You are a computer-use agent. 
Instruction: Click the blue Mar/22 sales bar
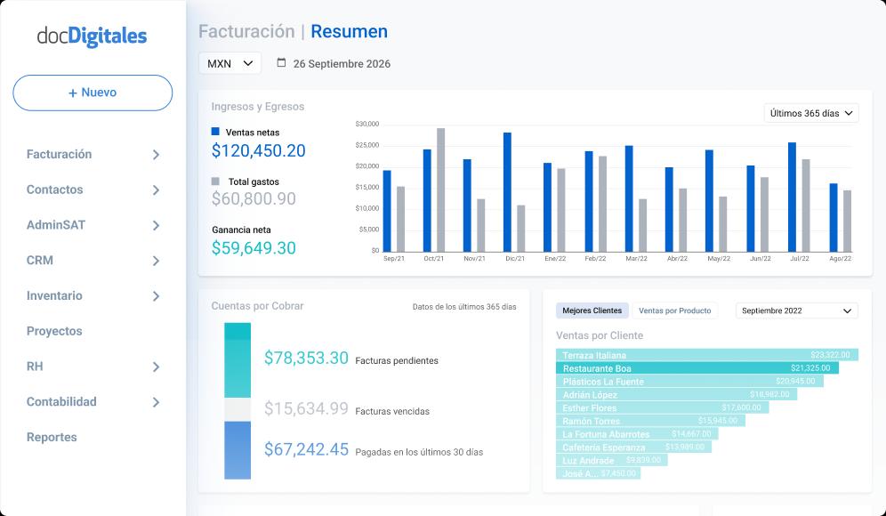tap(629, 198)
